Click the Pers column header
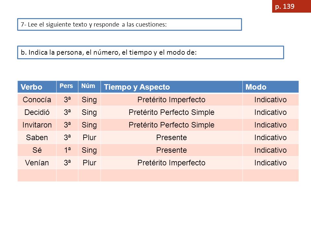Image resolution: width=311 pixels, height=233 pixels. [67, 87]
